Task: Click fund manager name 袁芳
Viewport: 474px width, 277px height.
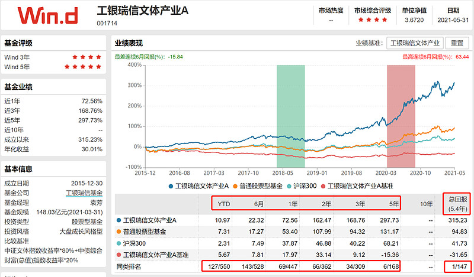Action: click(97, 203)
